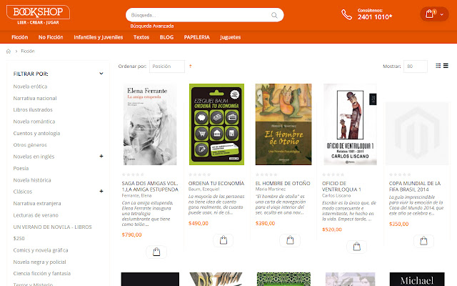The height and width of the screenshot is (286, 457).
Task: Click phone number 2401 1010
Action: 375,17
